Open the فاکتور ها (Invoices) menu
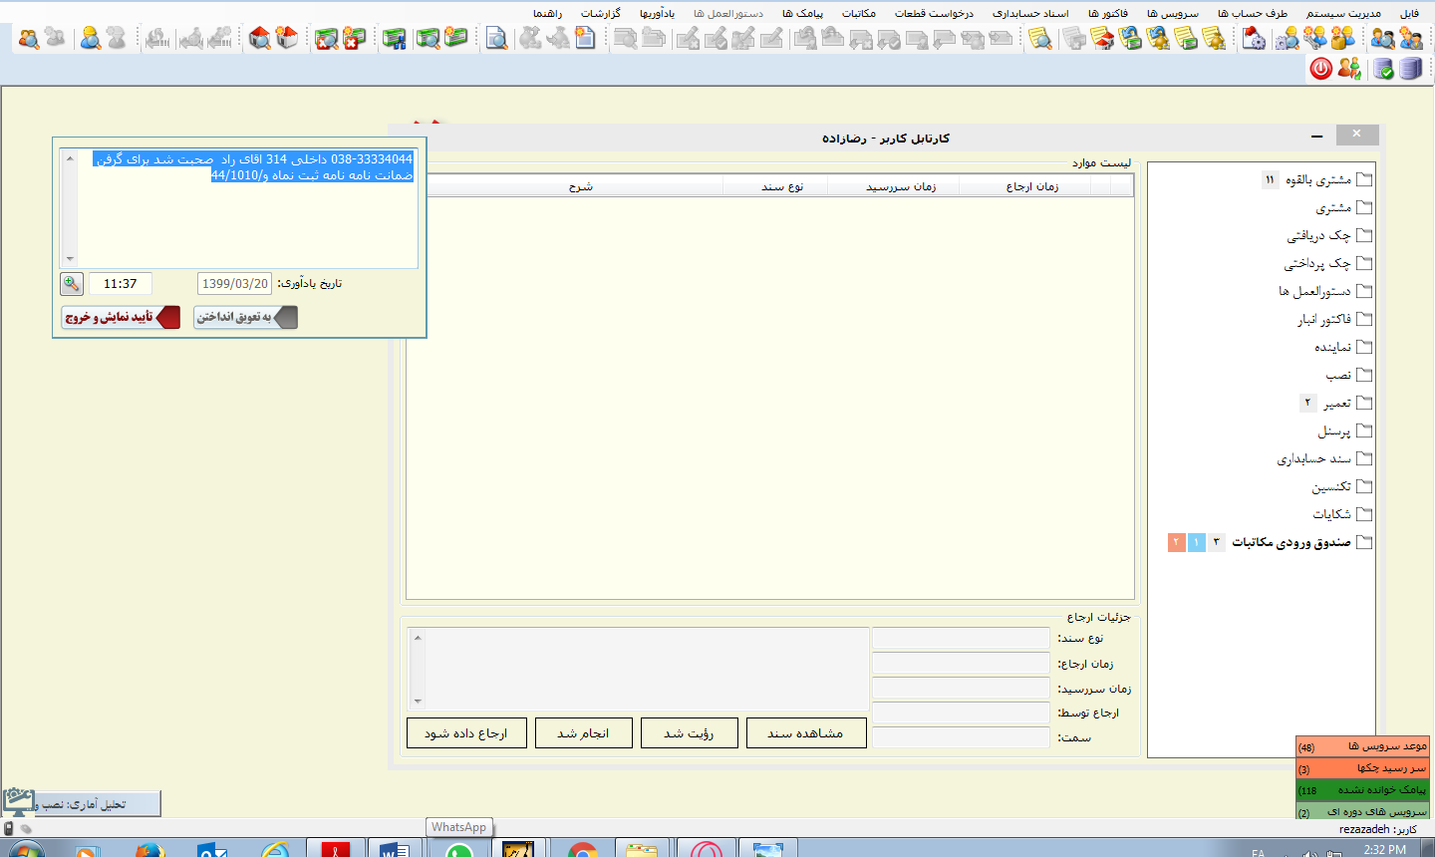Viewport: 1435px width, 857px height. (x=1107, y=13)
